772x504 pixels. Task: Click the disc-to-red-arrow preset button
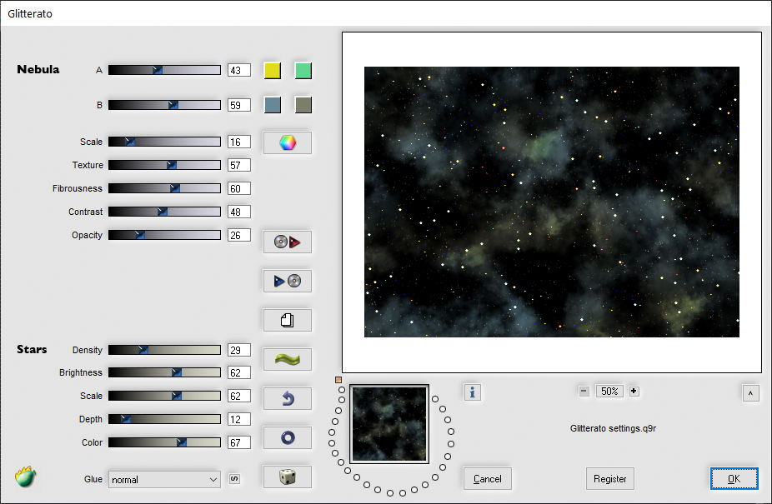288,242
